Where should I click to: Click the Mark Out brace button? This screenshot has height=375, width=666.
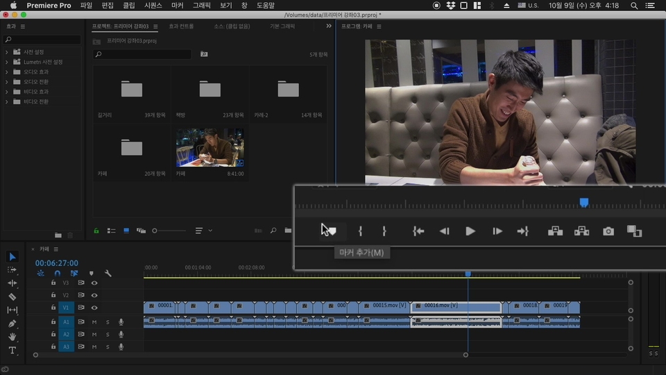(384, 231)
